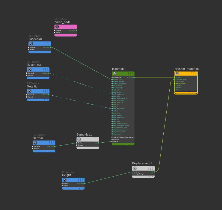
Task: Select the redshift_material1 node name label
Action: (187, 69)
